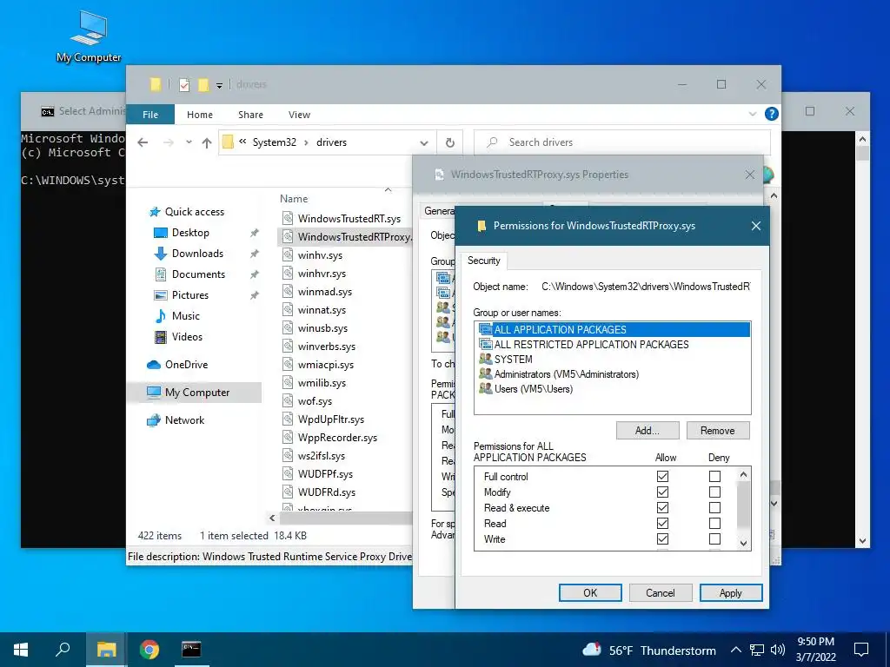Select winhv.sys file
Viewport: 890px width, 667px height.
pyautogui.click(x=320, y=255)
